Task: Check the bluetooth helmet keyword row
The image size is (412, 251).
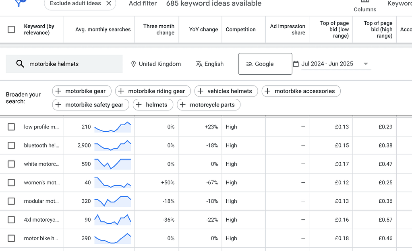Action: [x=11, y=145]
